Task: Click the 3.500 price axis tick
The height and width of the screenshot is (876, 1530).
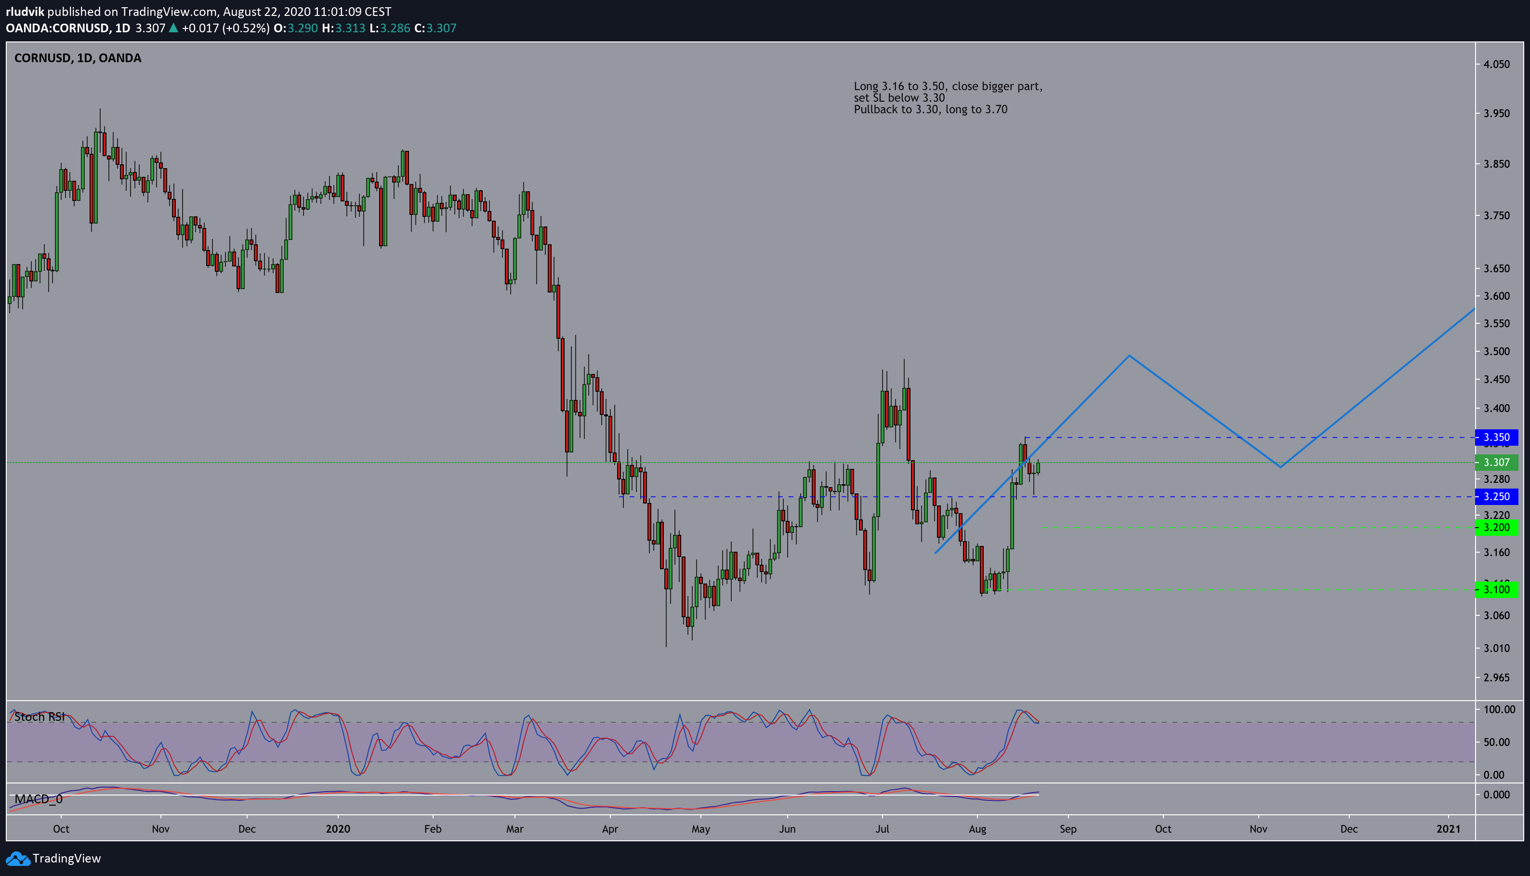Action: [x=1496, y=351]
